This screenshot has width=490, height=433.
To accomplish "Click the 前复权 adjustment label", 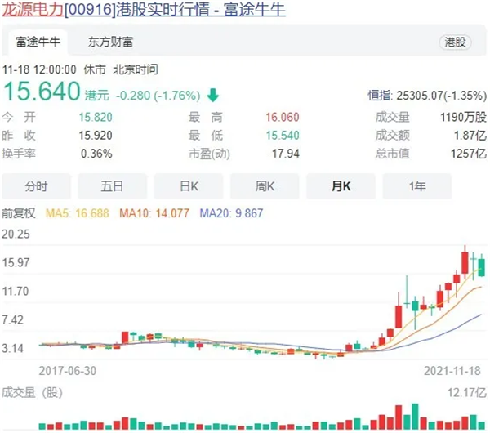I will tap(19, 213).
